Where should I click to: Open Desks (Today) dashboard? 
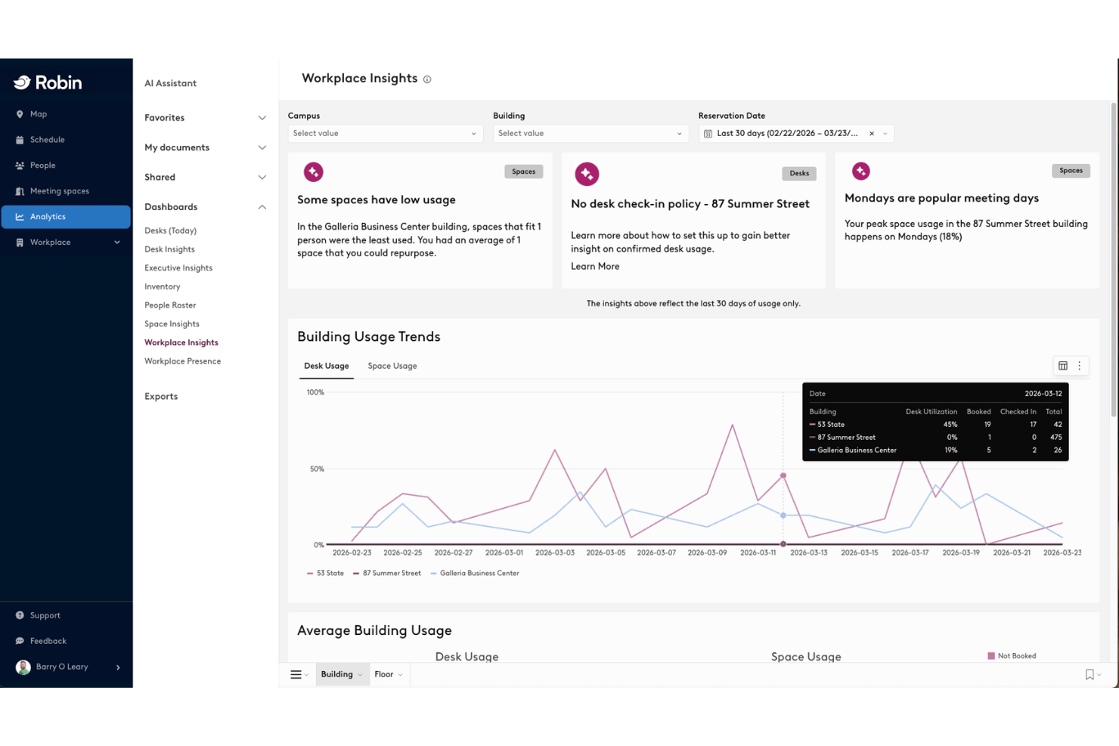point(171,231)
